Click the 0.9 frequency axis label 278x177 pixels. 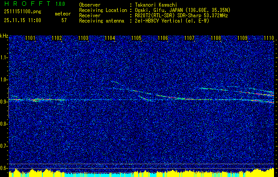point(4,101)
